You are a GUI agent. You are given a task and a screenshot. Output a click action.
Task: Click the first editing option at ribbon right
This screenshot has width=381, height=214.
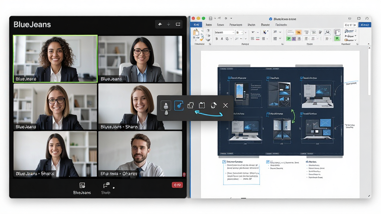tap(350, 31)
